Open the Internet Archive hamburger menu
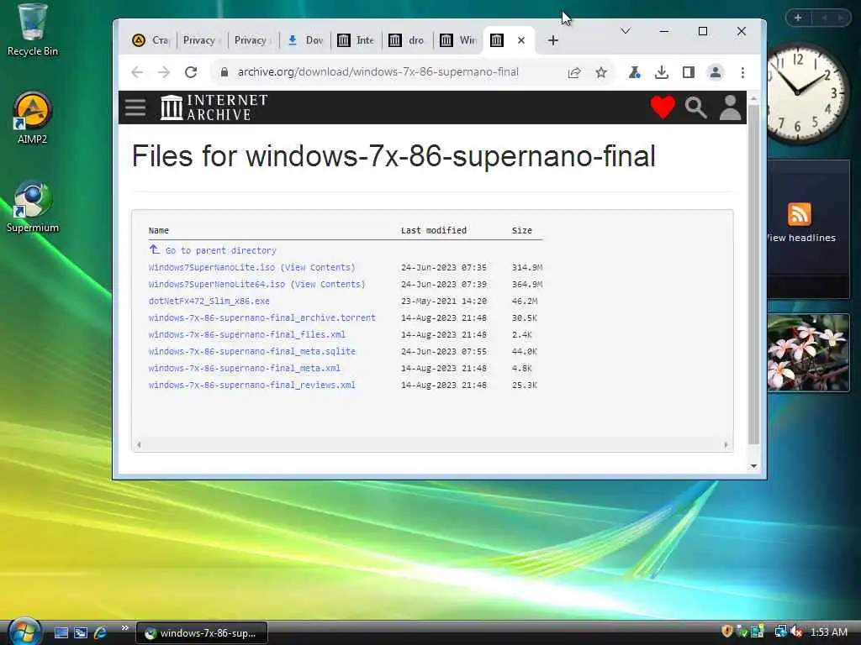 point(135,107)
